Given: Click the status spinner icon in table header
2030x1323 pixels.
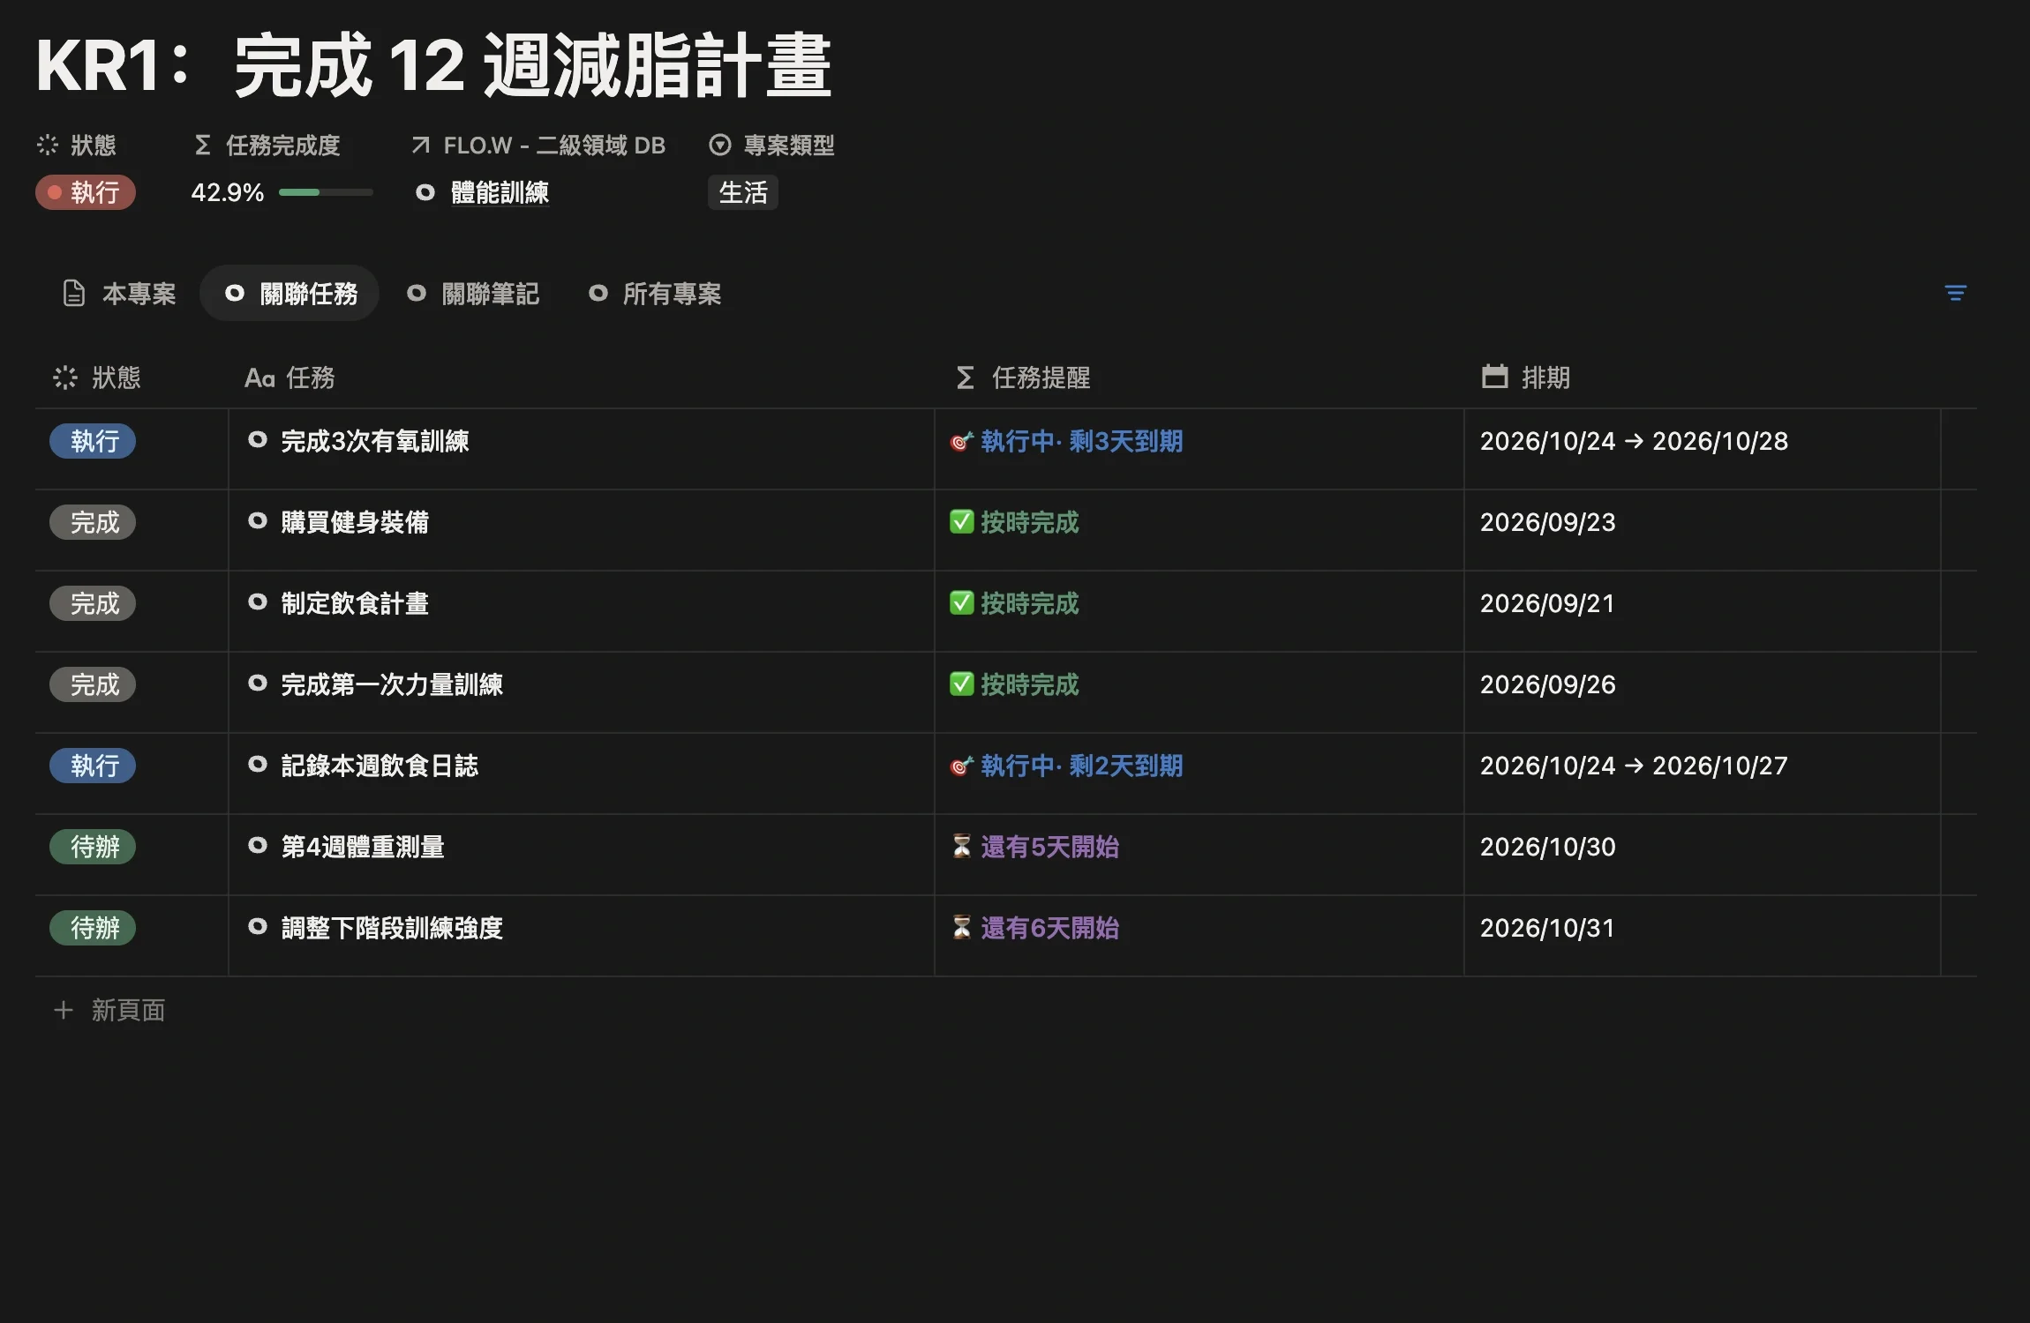Looking at the screenshot, I should [65, 377].
